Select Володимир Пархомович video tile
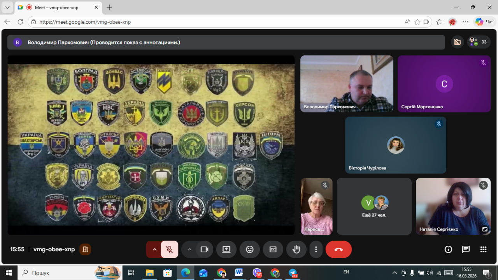Image resolution: width=498 pixels, height=280 pixels. 347,84
